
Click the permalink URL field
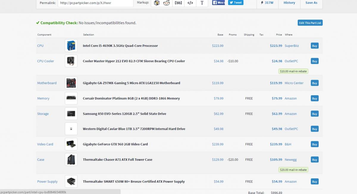coord(95,3)
